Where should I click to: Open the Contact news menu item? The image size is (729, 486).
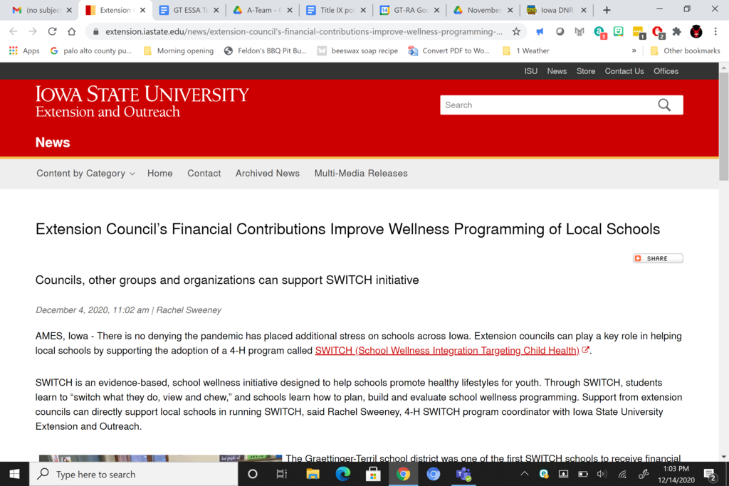click(204, 174)
